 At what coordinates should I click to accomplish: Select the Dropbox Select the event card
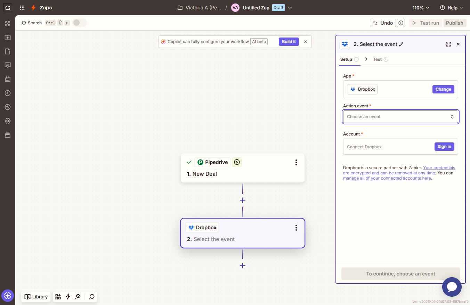243,233
